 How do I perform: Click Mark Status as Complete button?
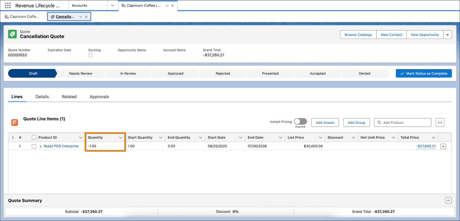[424, 73]
